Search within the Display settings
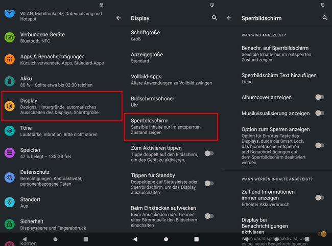Image resolution: width=332 pixels, height=246 pixels. (215, 18)
